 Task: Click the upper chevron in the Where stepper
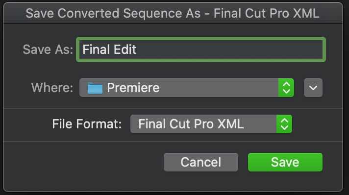[x=286, y=84]
